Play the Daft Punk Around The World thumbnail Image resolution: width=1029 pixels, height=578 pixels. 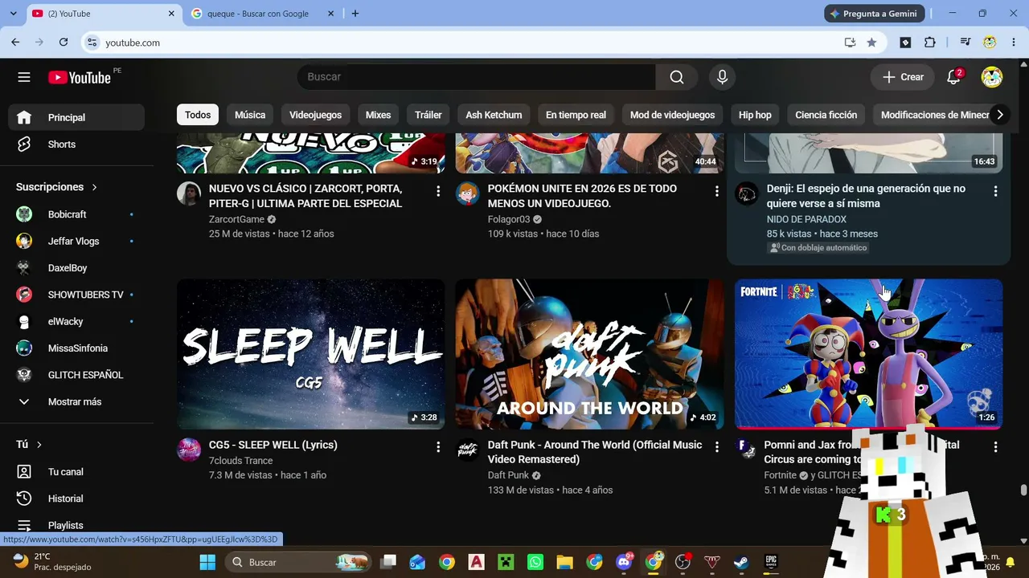point(589,354)
